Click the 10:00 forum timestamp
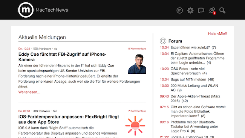Viewport: 245px width, 138px height. [x=164, y=86]
